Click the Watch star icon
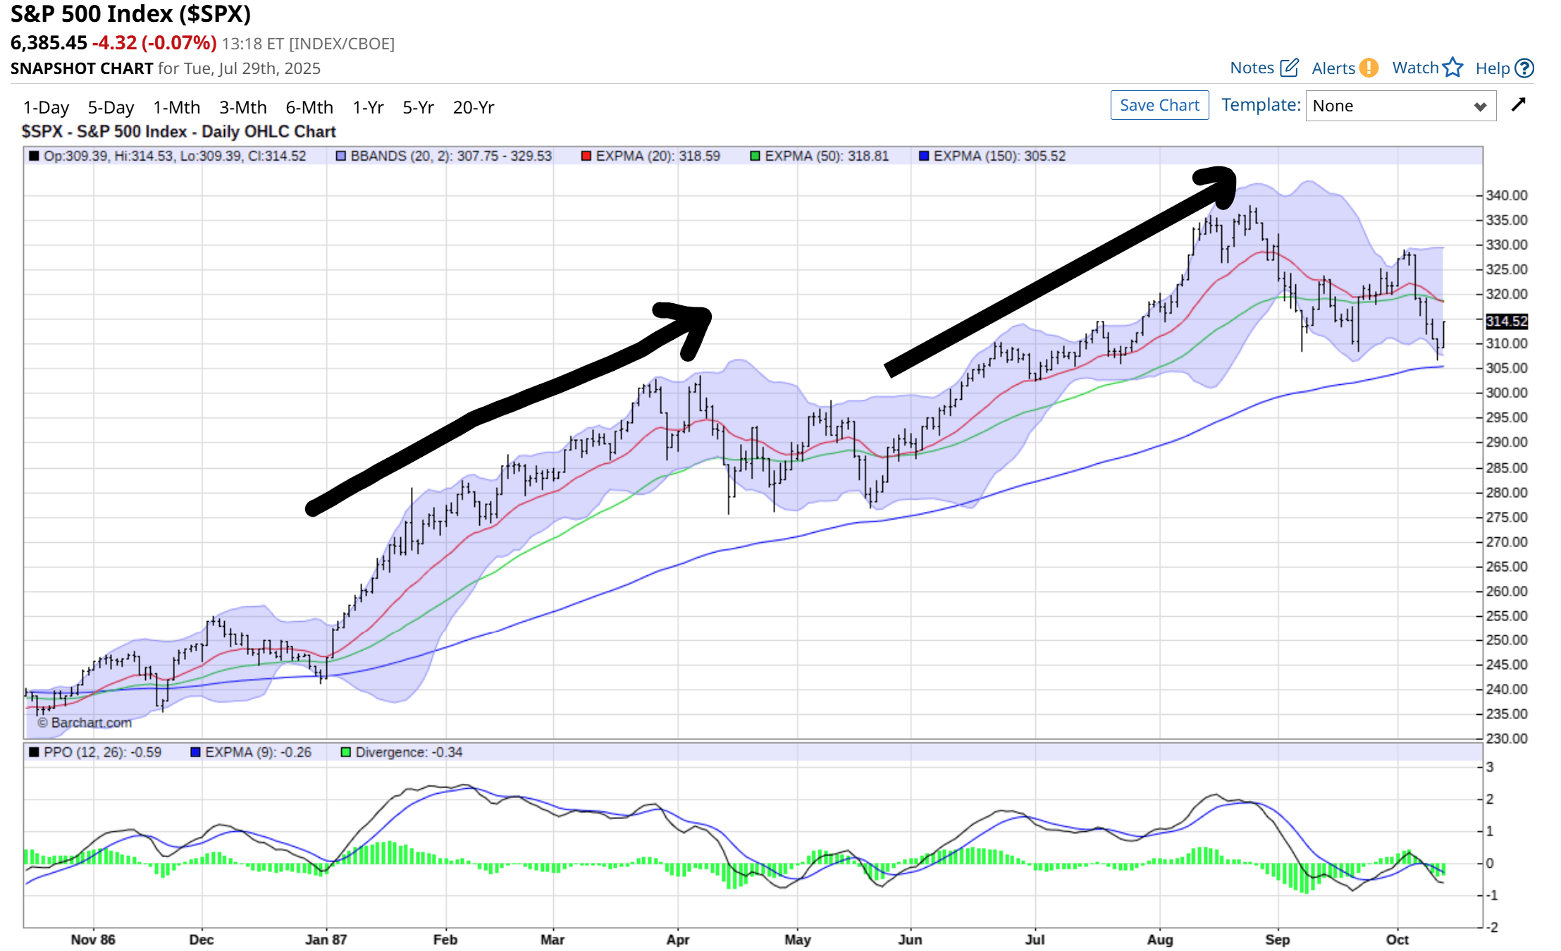 pos(1452,68)
